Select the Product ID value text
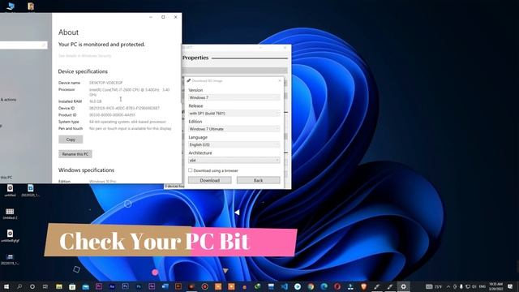519x292 pixels. 112,115
